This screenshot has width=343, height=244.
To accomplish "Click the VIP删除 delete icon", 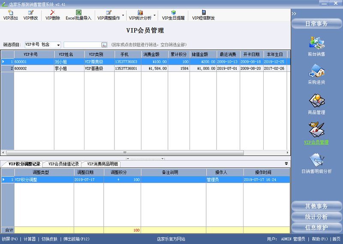I will point(53,13).
